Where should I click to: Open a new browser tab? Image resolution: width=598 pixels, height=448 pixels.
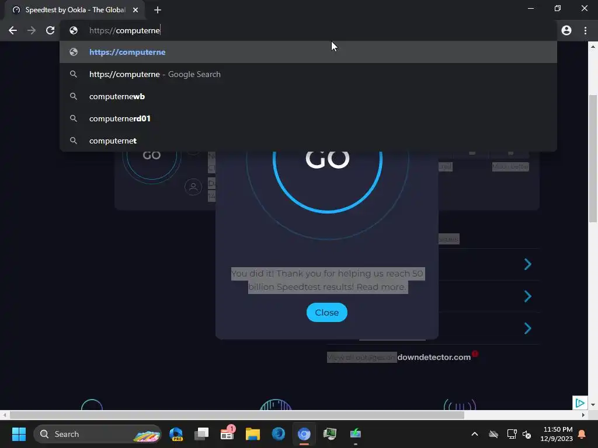point(158,10)
